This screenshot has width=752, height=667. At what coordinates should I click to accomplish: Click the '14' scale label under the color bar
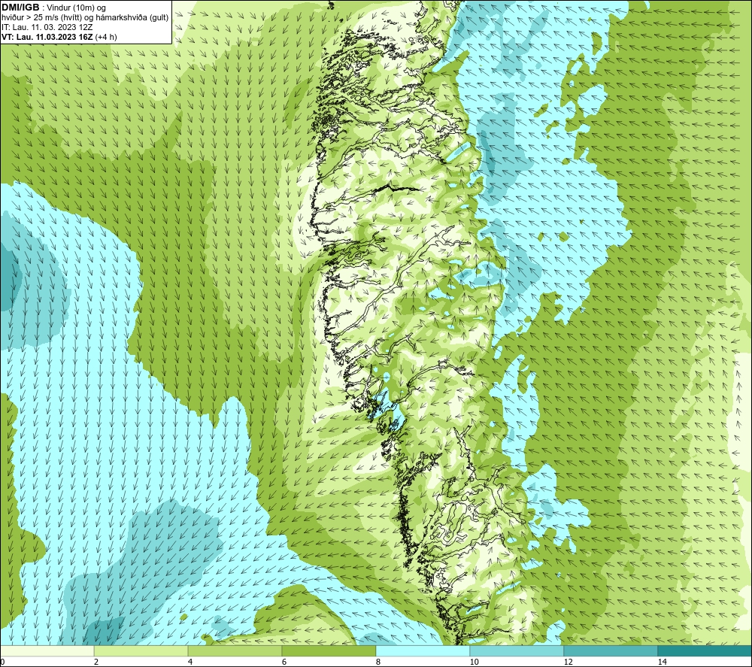[663, 662]
